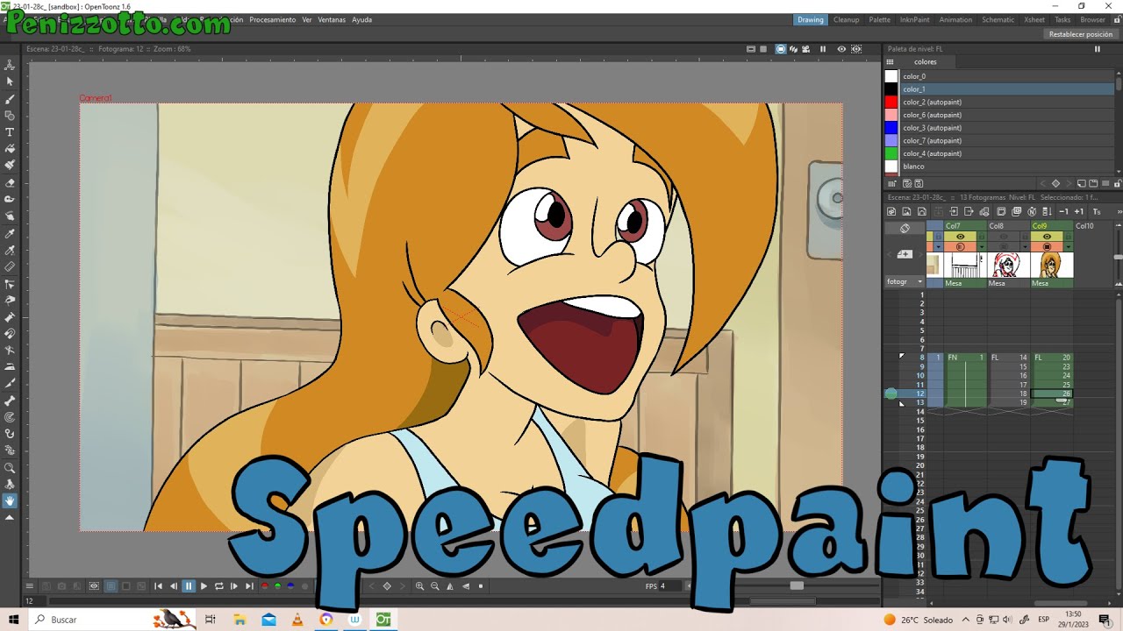Image resolution: width=1123 pixels, height=631 pixels.
Task: Toggle loop playback
Action: 218,586
